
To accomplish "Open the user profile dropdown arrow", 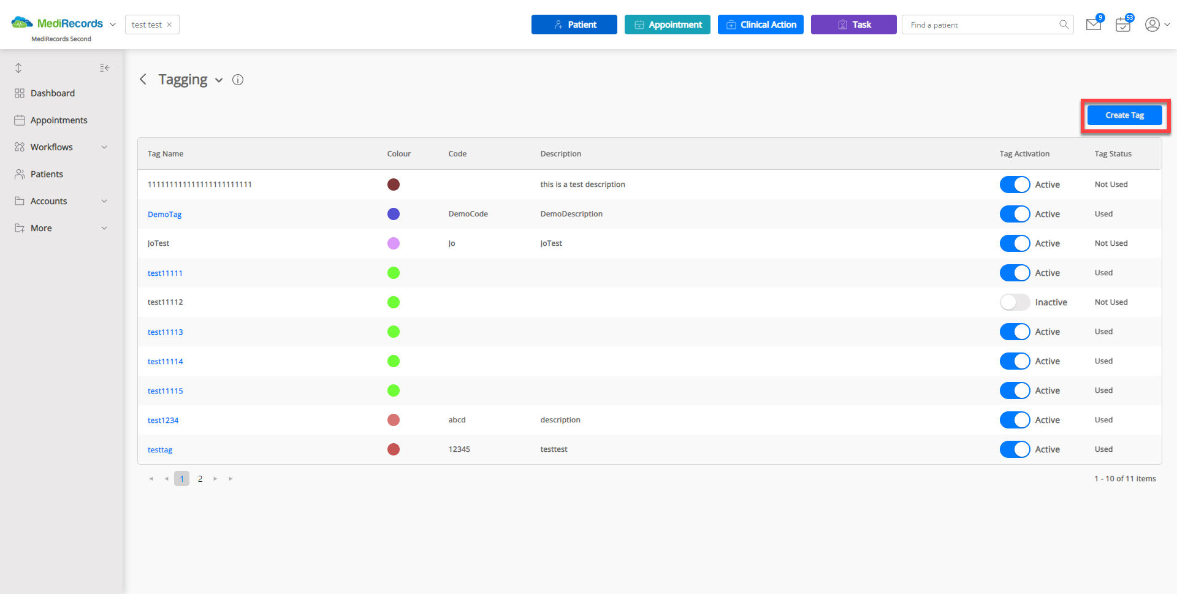I will point(1167,25).
